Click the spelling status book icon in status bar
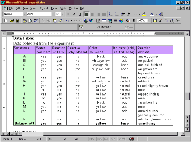 131,139
